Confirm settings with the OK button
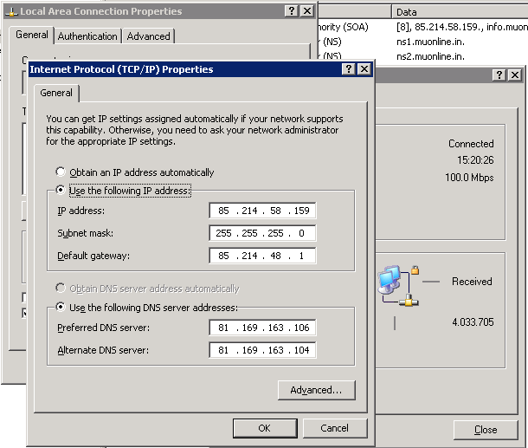 (x=265, y=428)
